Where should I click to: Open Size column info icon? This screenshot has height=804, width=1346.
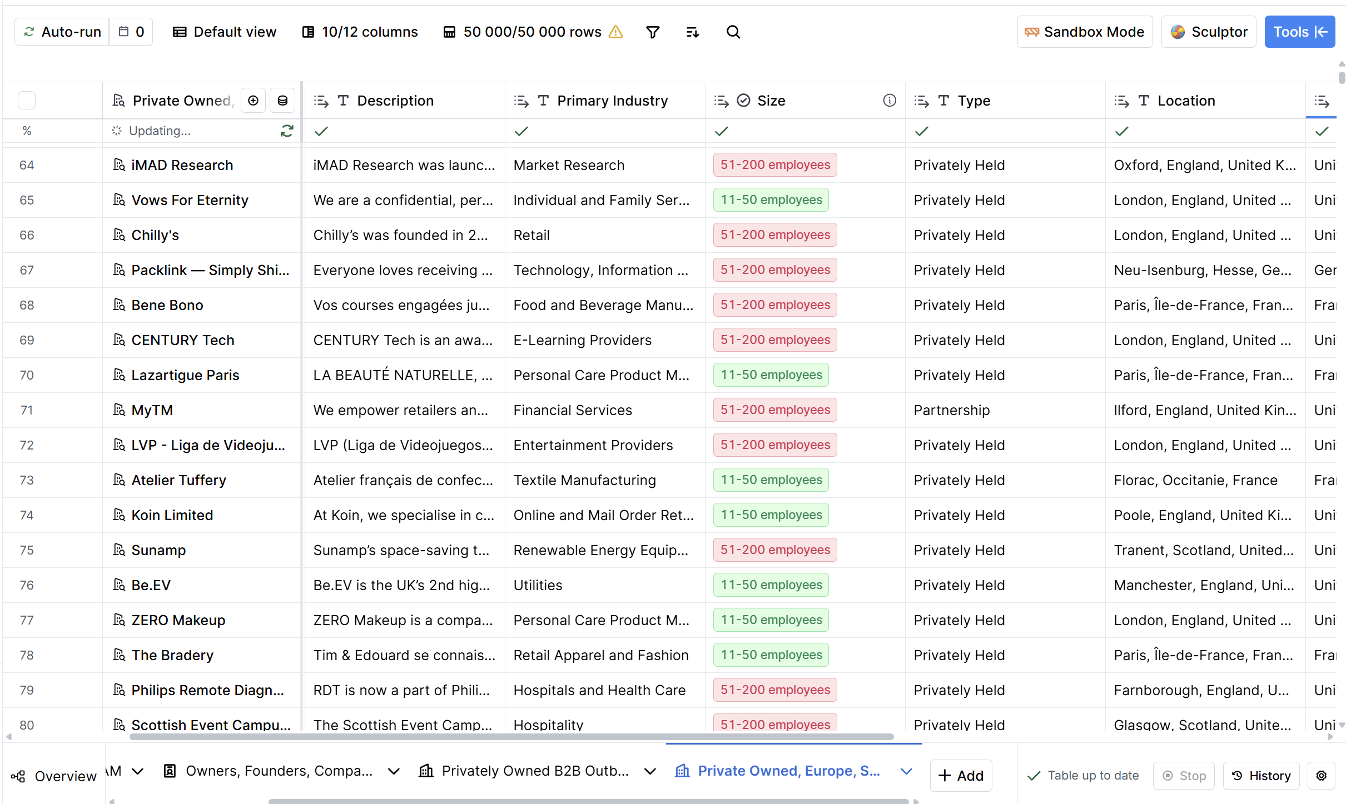tap(890, 101)
